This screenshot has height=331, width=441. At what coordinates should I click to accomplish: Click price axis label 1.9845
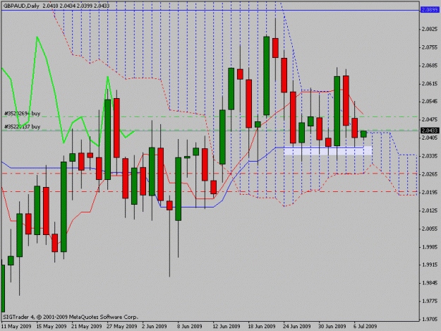coord(430,283)
